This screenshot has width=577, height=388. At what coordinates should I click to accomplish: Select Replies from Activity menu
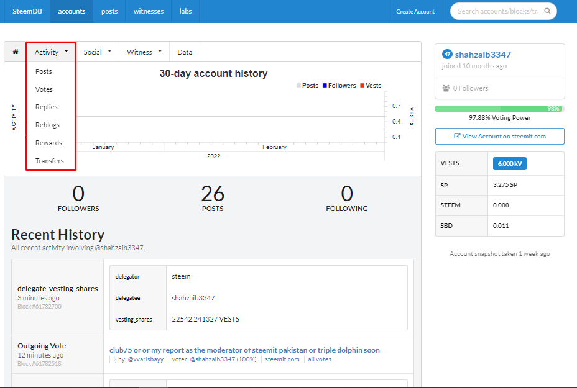coord(47,107)
